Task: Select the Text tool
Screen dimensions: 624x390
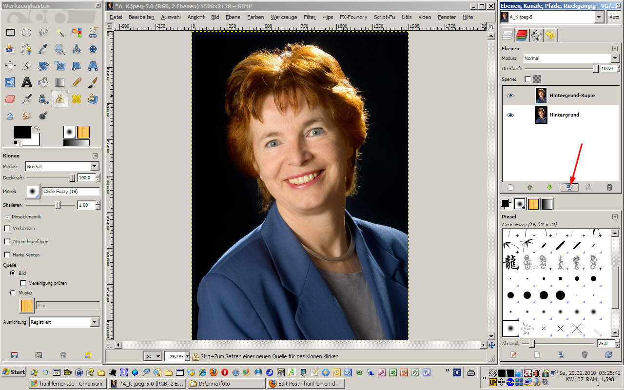Action: click(x=27, y=82)
